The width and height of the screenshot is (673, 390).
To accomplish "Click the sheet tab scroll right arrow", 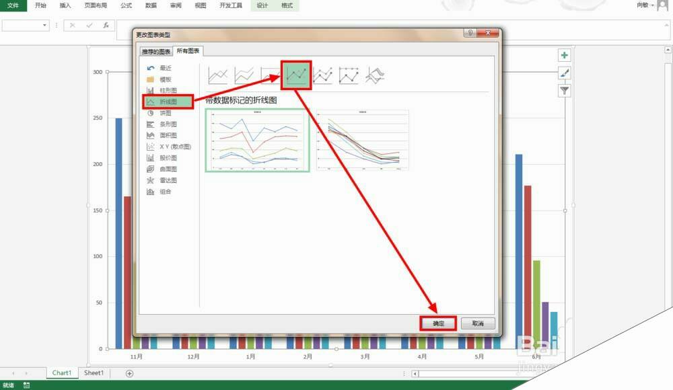I will (27, 373).
